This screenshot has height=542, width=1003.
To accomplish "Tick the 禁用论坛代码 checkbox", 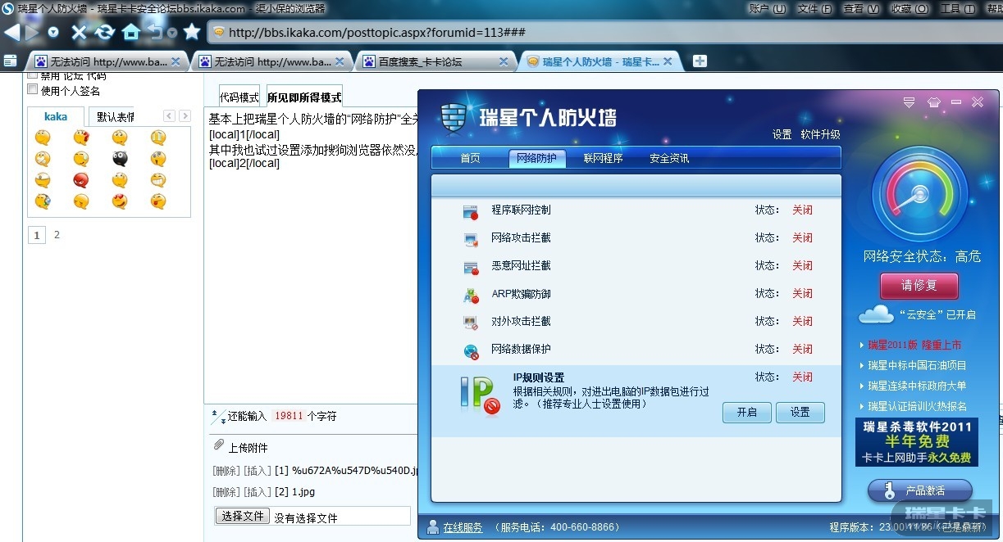I will coord(33,76).
